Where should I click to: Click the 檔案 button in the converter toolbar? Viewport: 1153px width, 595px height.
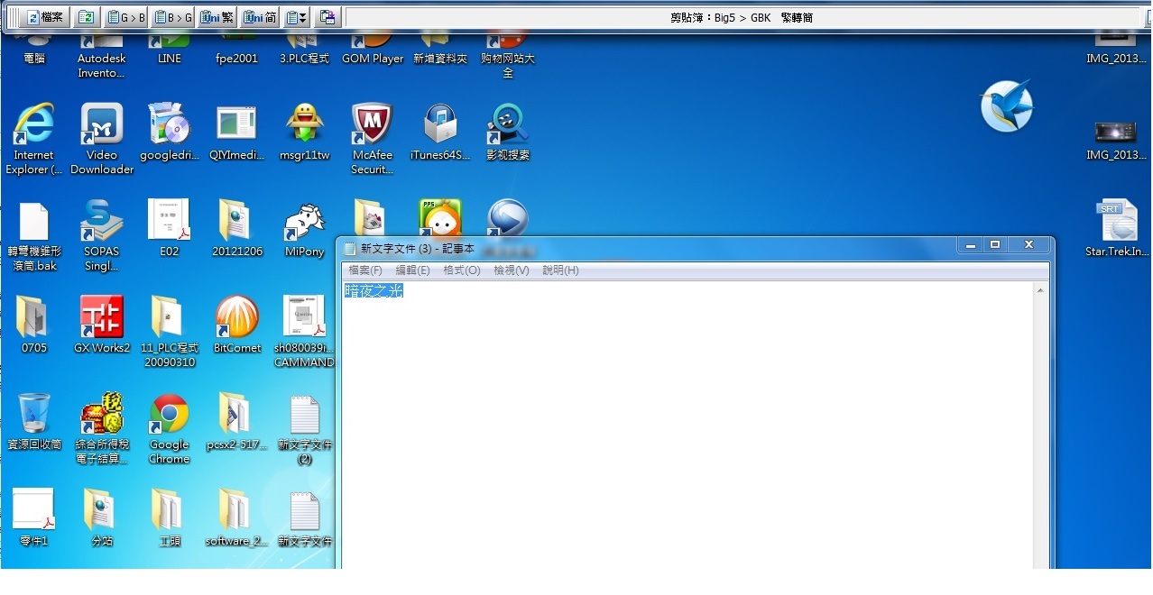click(x=44, y=17)
